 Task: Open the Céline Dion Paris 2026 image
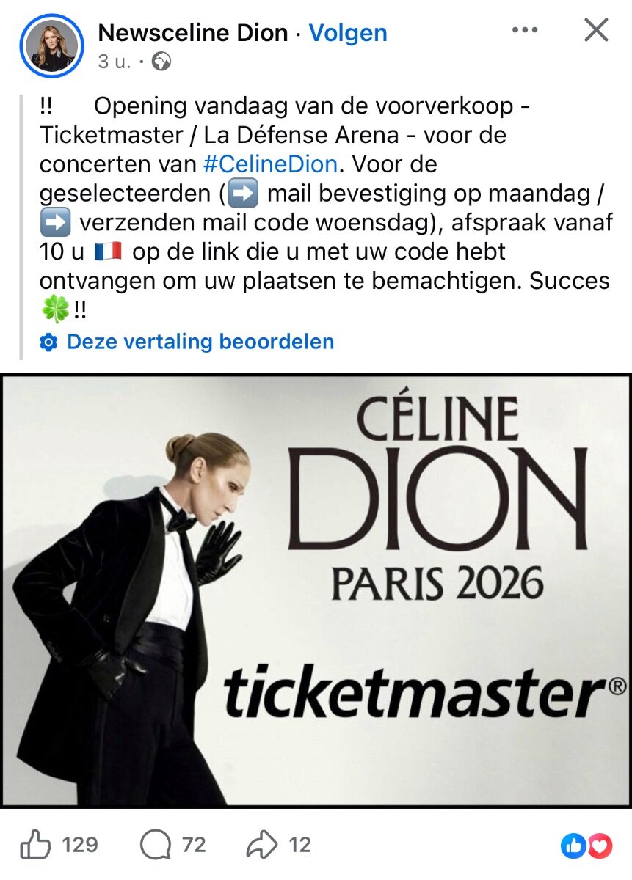click(316, 591)
